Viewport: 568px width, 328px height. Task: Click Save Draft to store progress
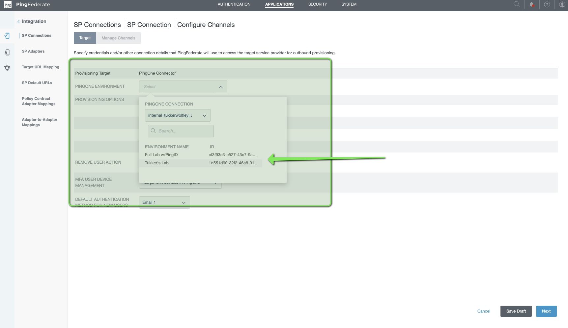point(516,311)
